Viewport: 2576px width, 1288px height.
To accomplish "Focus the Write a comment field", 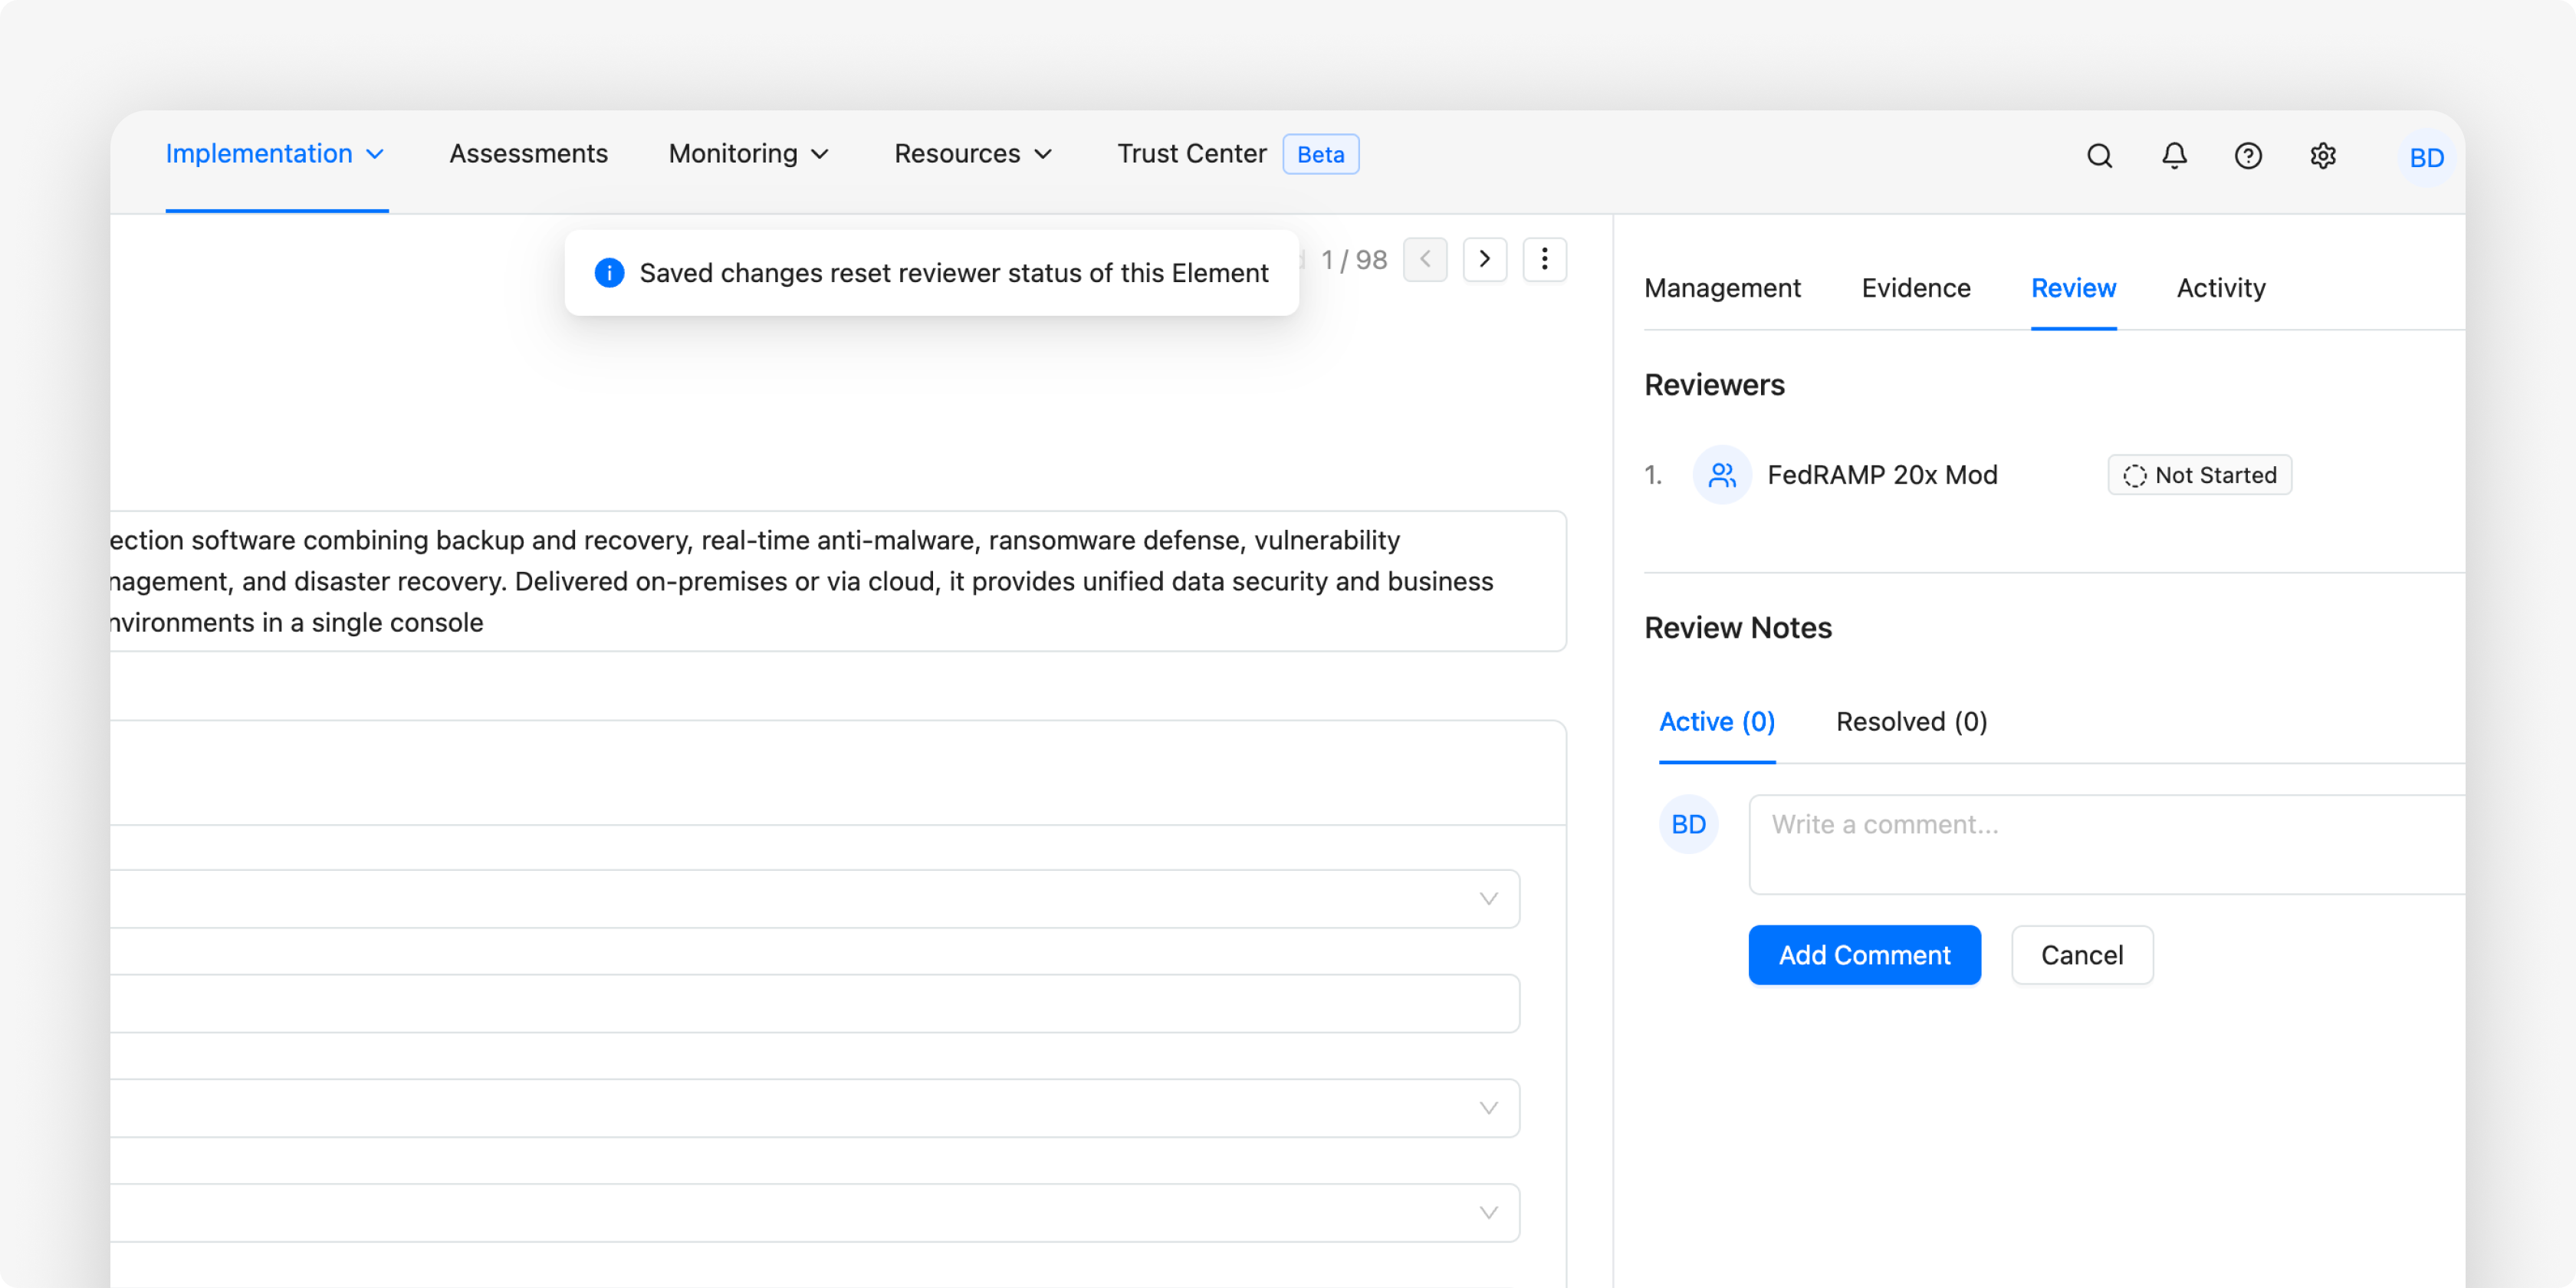I will coord(2106,845).
